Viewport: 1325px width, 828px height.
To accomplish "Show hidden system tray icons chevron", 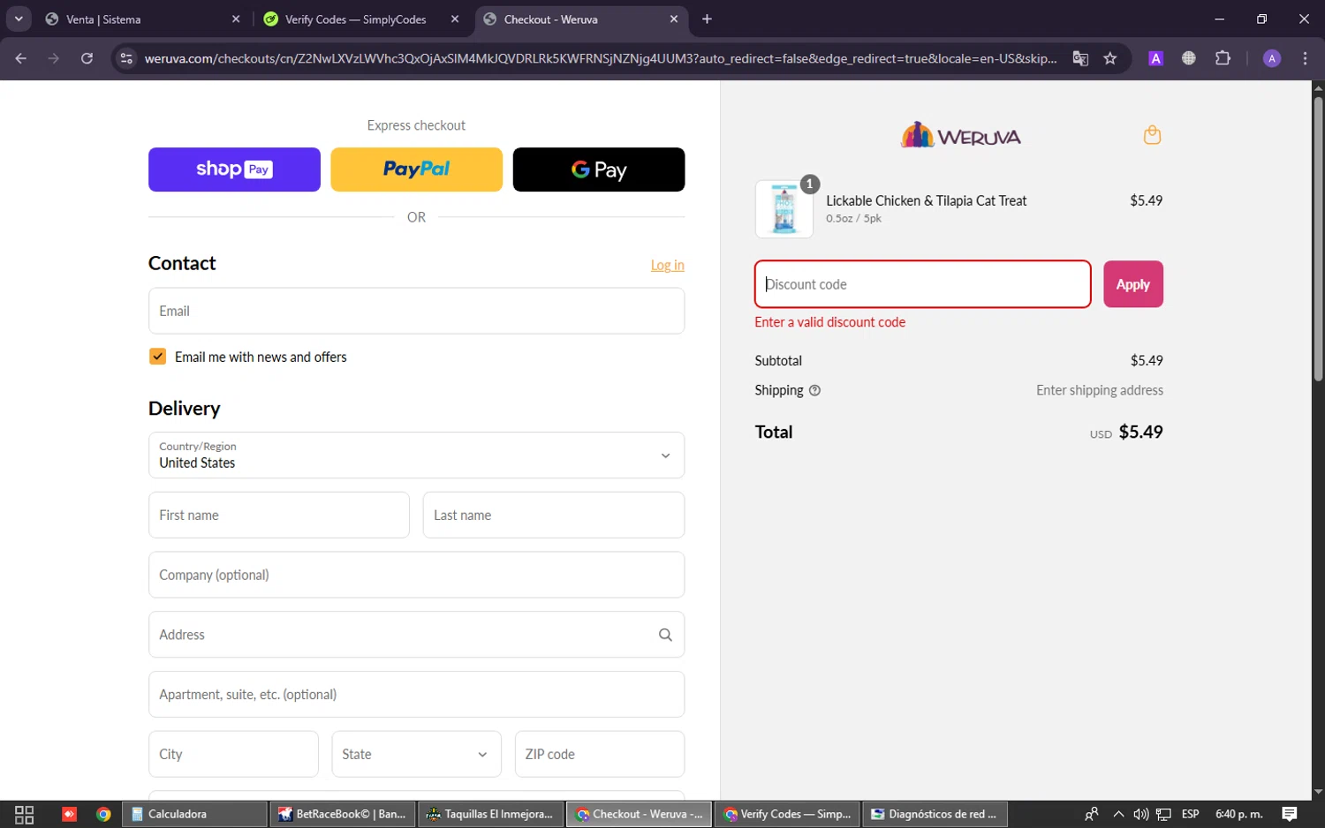I will click(1118, 814).
